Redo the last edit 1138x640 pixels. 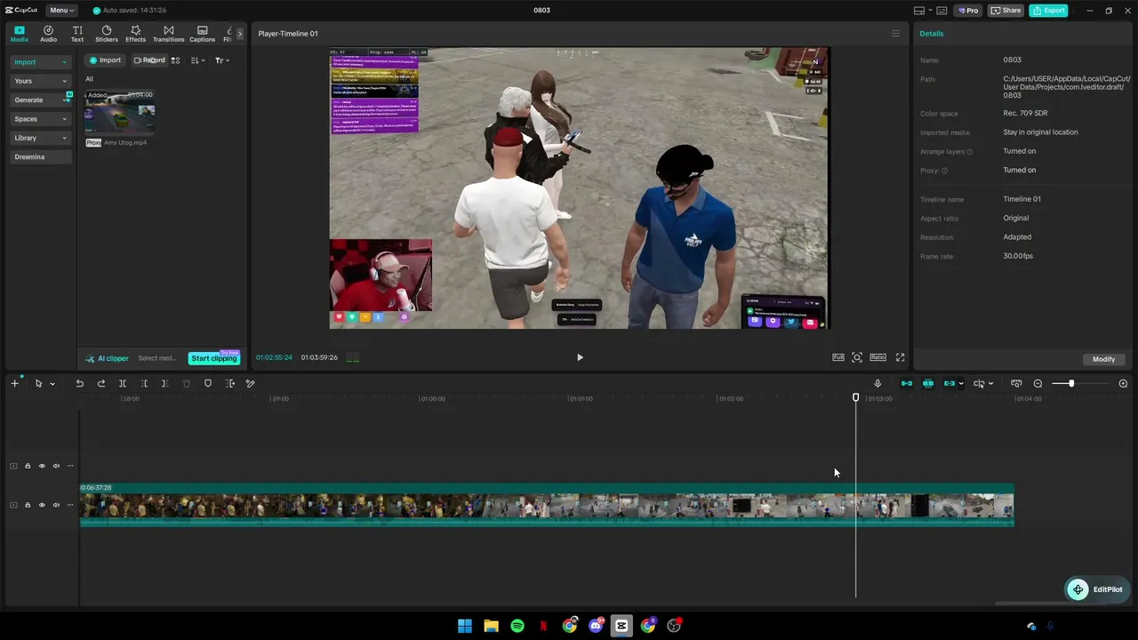pyautogui.click(x=100, y=383)
